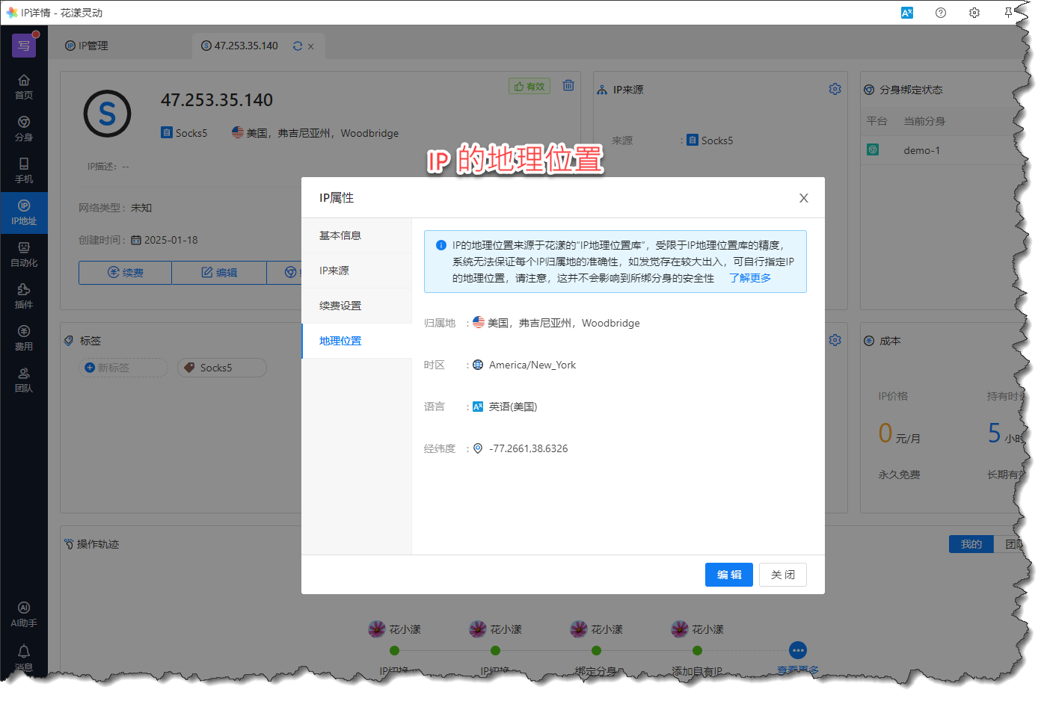Select IP来源 in dialog side menu
This screenshot has width=1047, height=701.
[x=334, y=271]
